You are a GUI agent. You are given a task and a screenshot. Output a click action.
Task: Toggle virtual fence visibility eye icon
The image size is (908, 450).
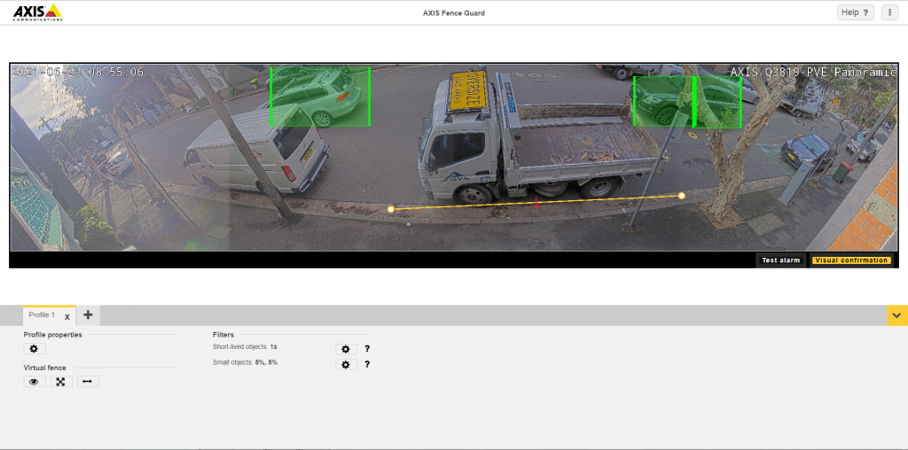tap(35, 382)
